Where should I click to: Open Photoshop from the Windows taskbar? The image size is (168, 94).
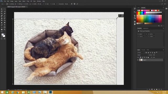click(50, 92)
